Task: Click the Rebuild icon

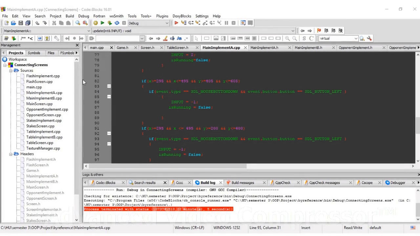Action: [117, 23]
